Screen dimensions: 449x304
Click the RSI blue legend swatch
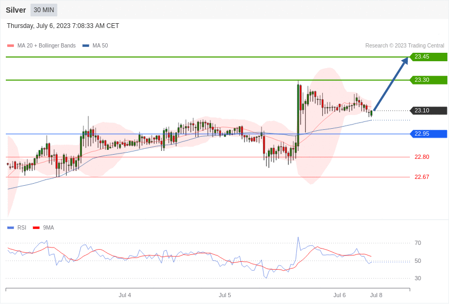click(x=11, y=228)
